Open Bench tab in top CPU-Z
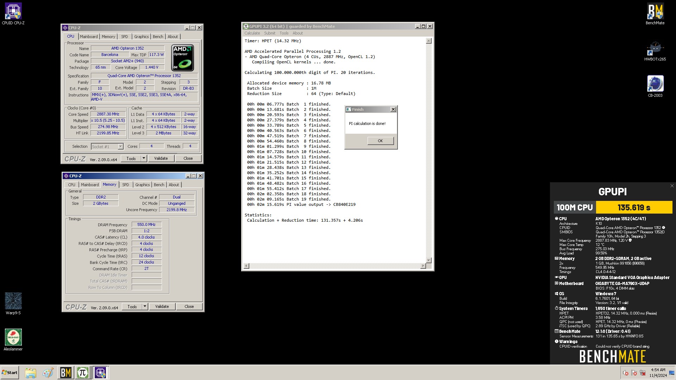676x380 pixels. click(x=158, y=37)
